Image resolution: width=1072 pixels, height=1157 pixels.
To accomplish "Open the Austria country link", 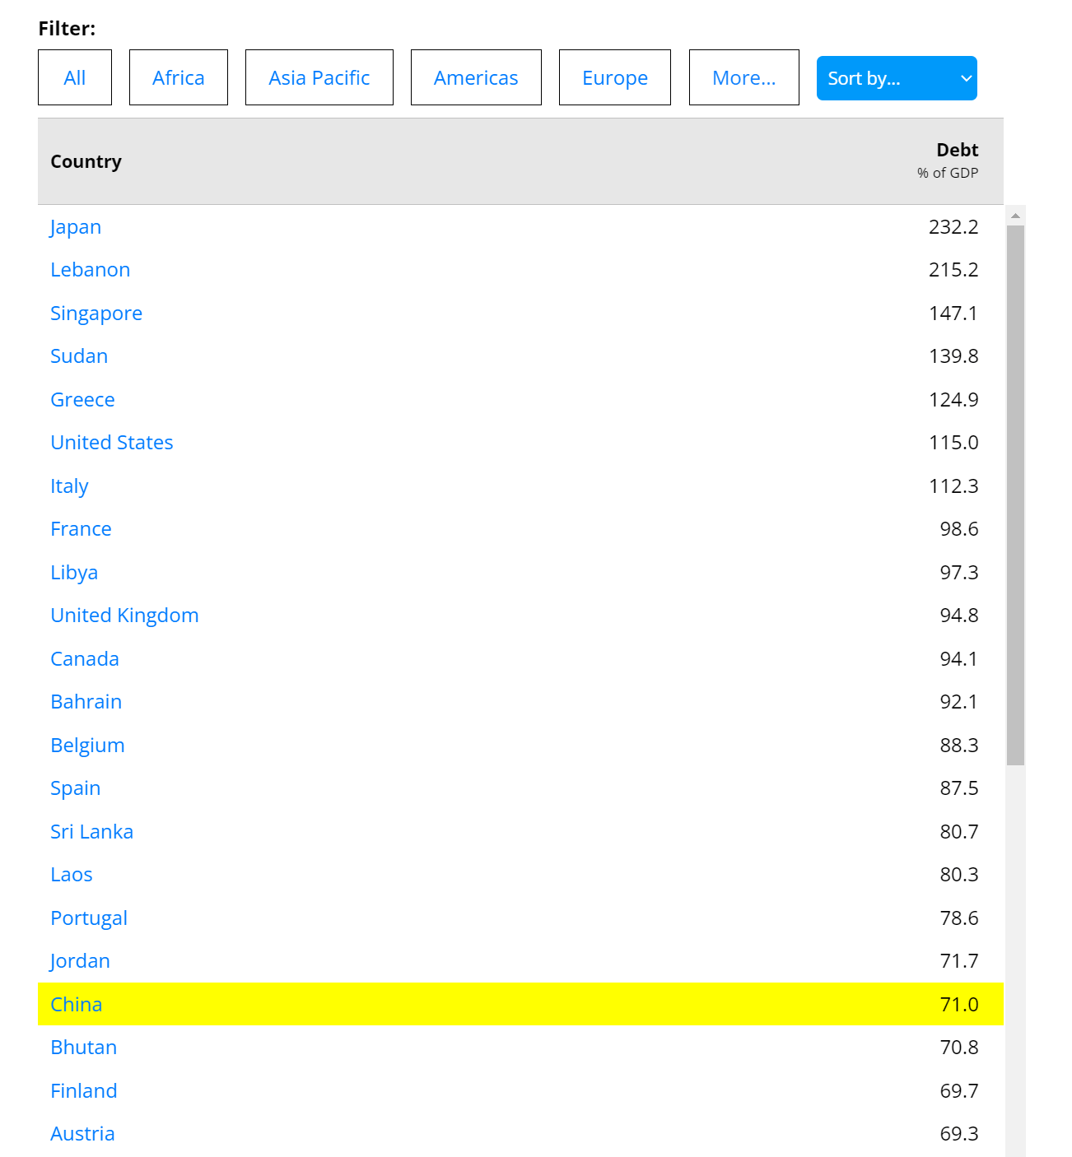I will (82, 1134).
